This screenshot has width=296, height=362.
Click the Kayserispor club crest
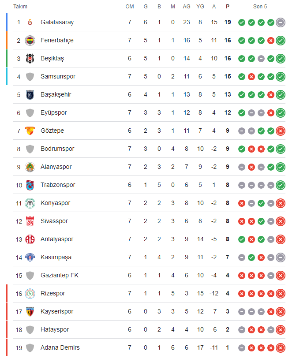click(30, 311)
